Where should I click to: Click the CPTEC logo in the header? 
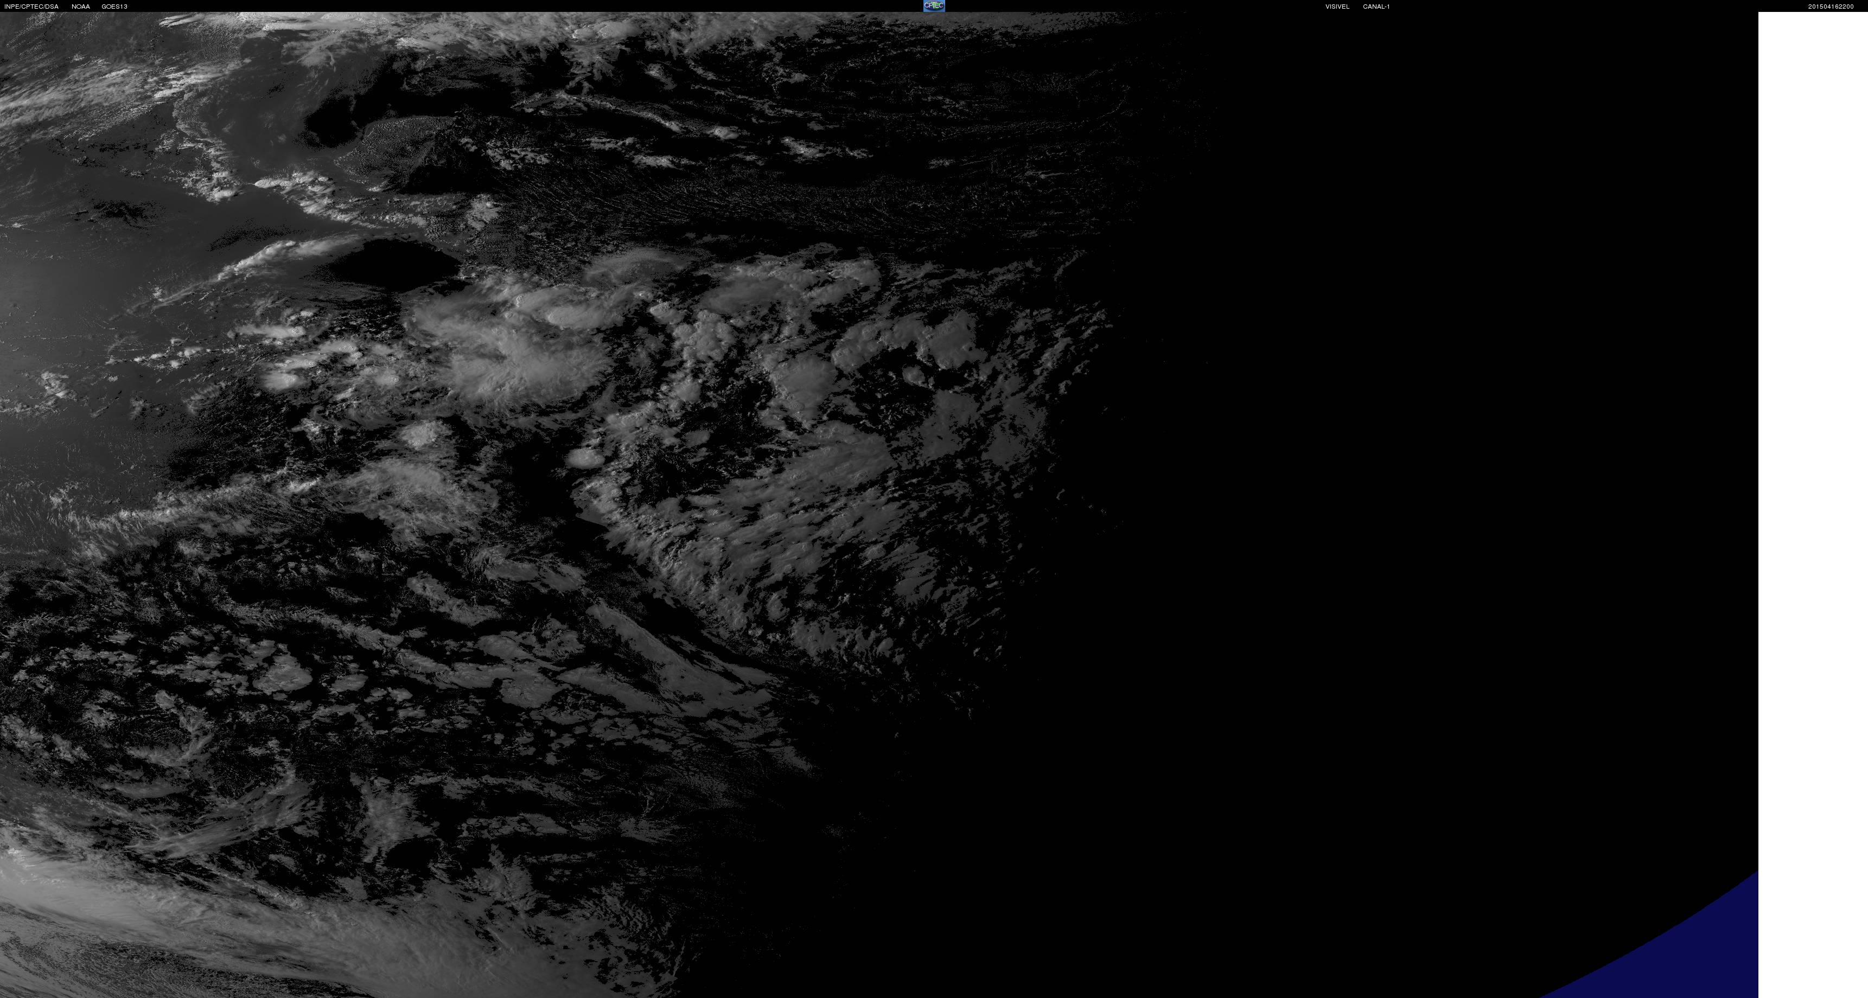point(934,6)
